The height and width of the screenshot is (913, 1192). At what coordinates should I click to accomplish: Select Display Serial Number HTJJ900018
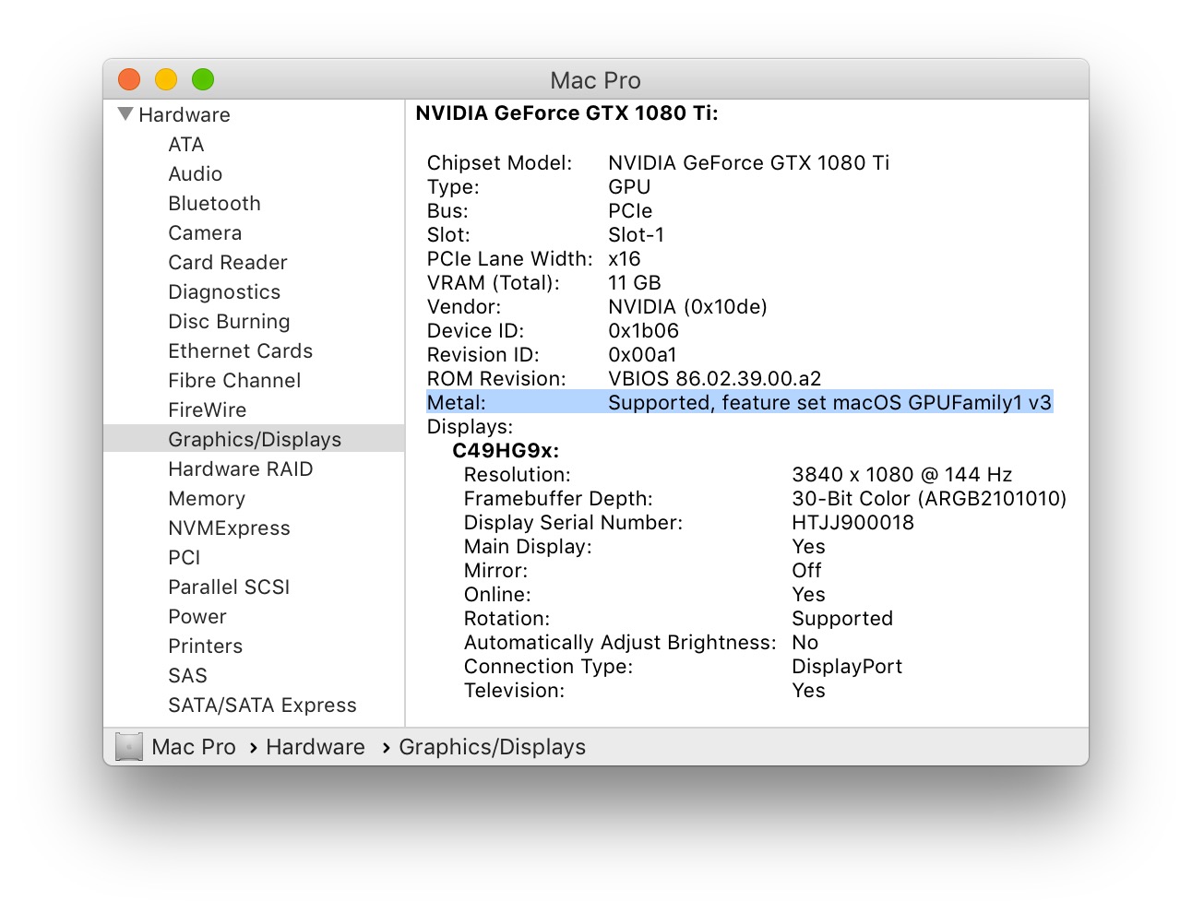click(852, 522)
